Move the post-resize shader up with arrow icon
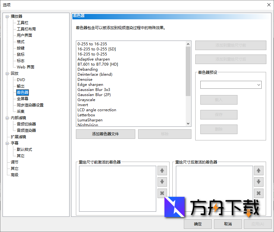The height and width of the screenshot is (232, 274). point(258,171)
